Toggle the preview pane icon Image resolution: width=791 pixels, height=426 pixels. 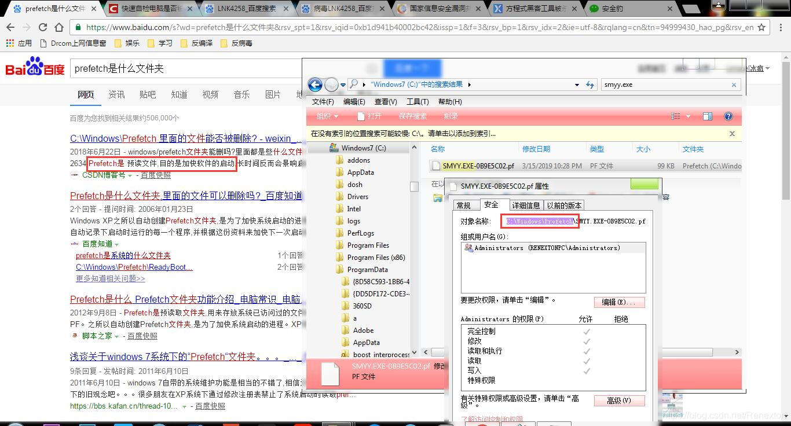click(x=707, y=116)
